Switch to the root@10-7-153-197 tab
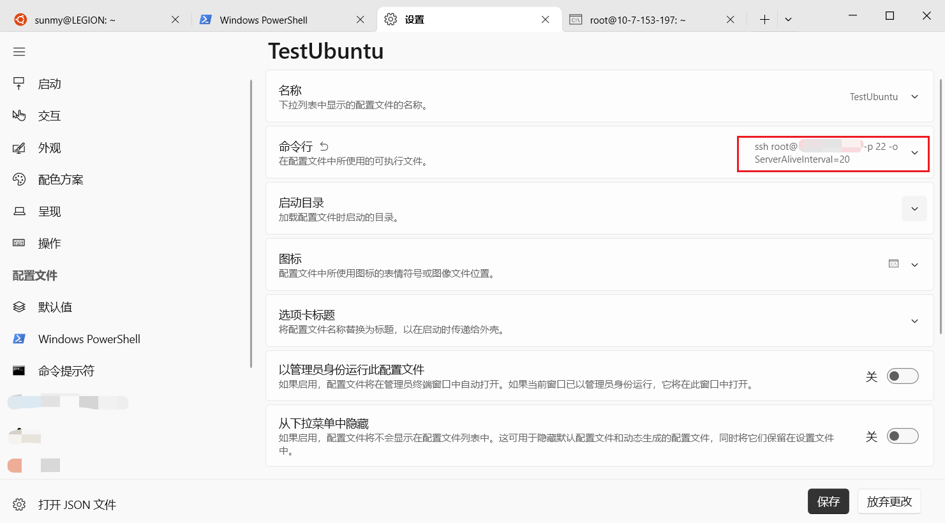Screen dimensions: 945x523 (x=654, y=20)
